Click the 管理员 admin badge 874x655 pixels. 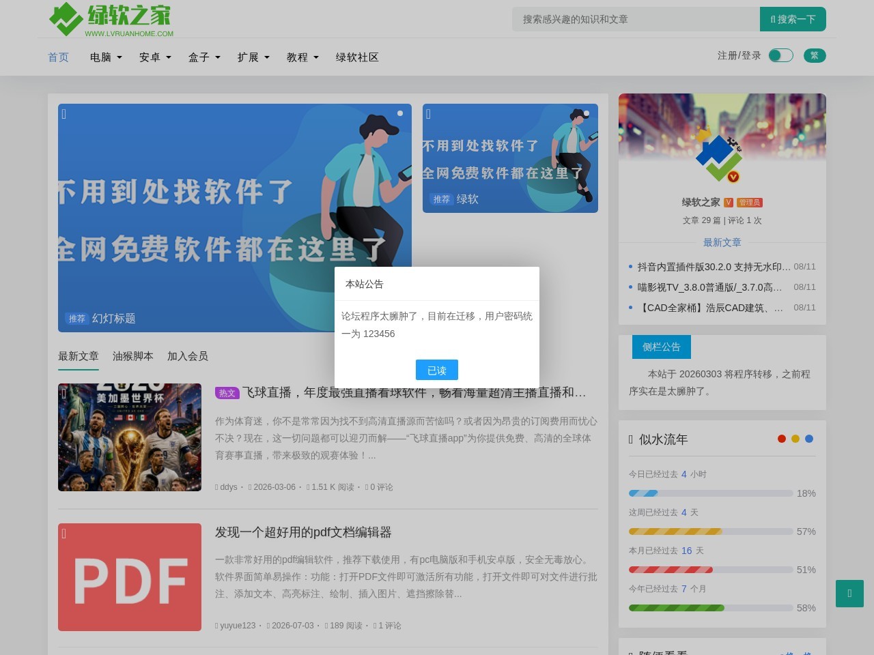(750, 202)
